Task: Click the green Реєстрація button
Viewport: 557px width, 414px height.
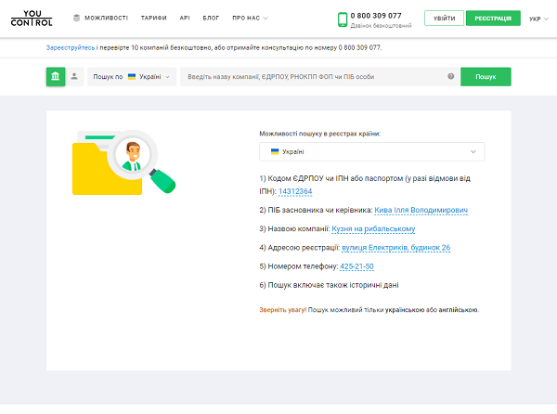Action: (492, 18)
